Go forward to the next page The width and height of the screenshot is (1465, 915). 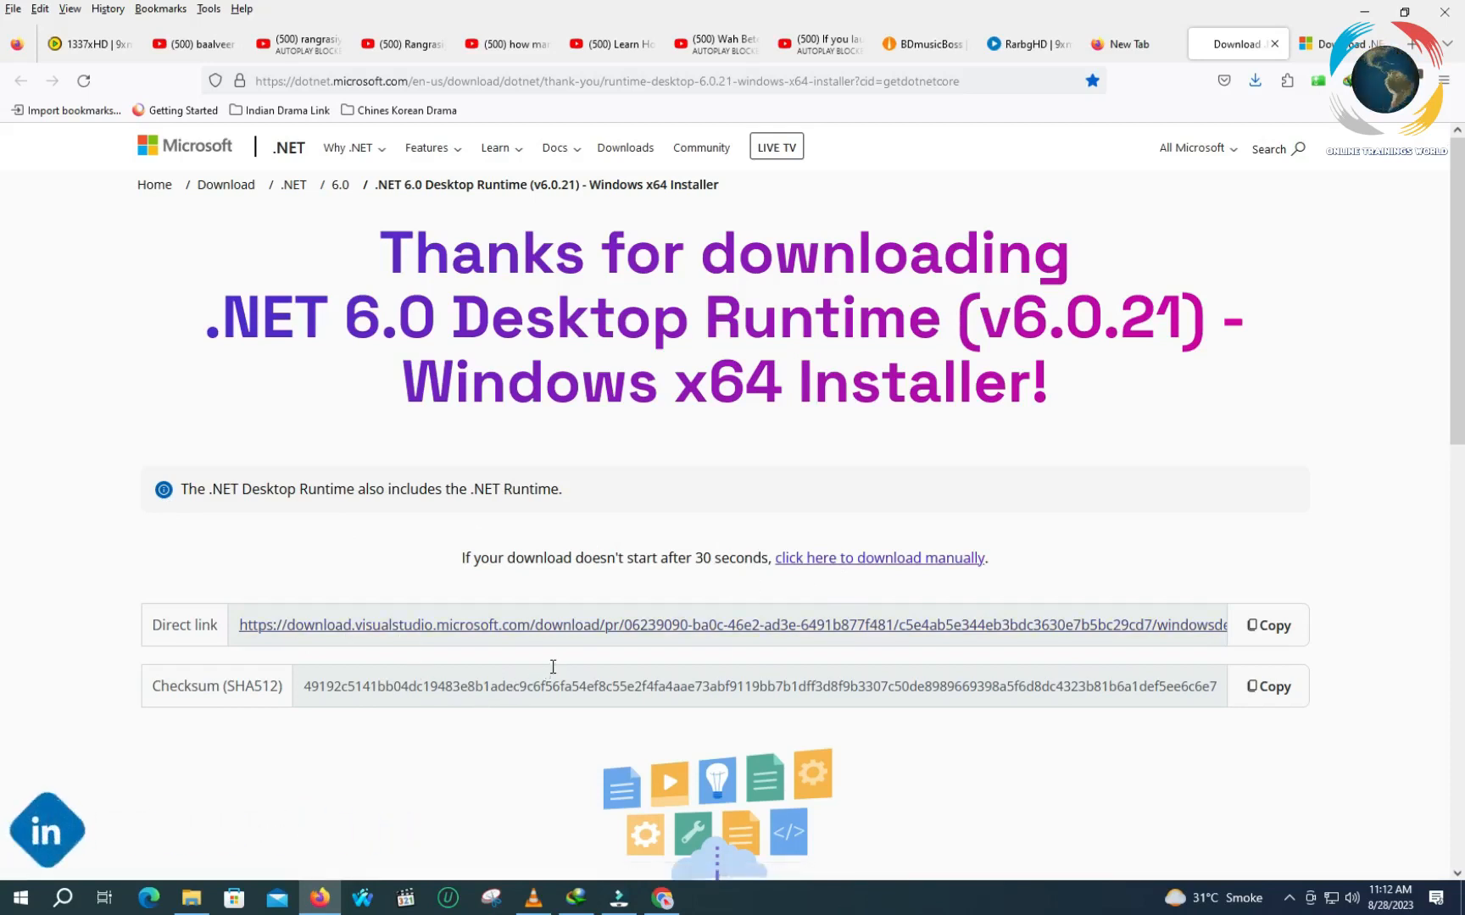pyautogui.click(x=53, y=80)
